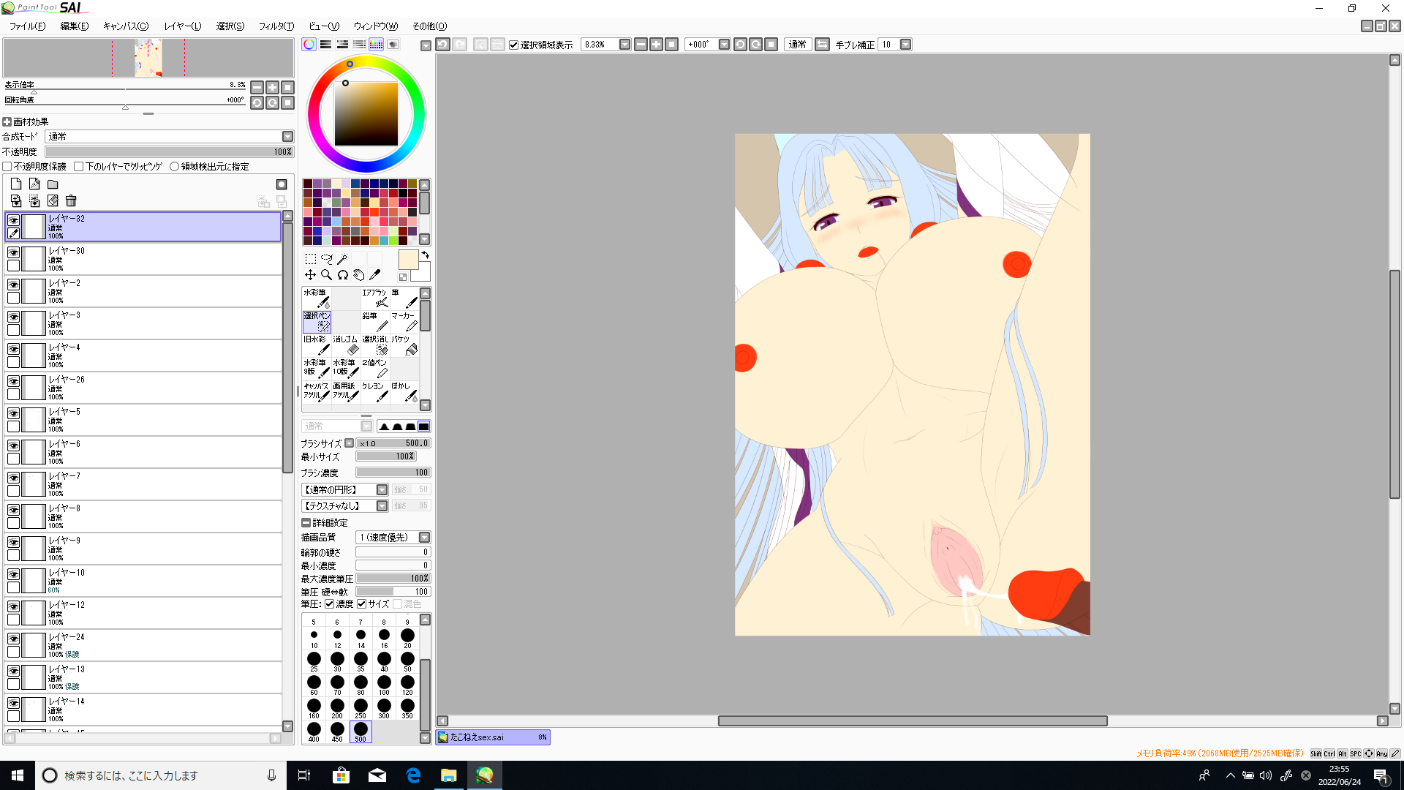This screenshot has height=790, width=1404.
Task: Toggle the 濃度 pressure checkbox
Action: tap(330, 604)
